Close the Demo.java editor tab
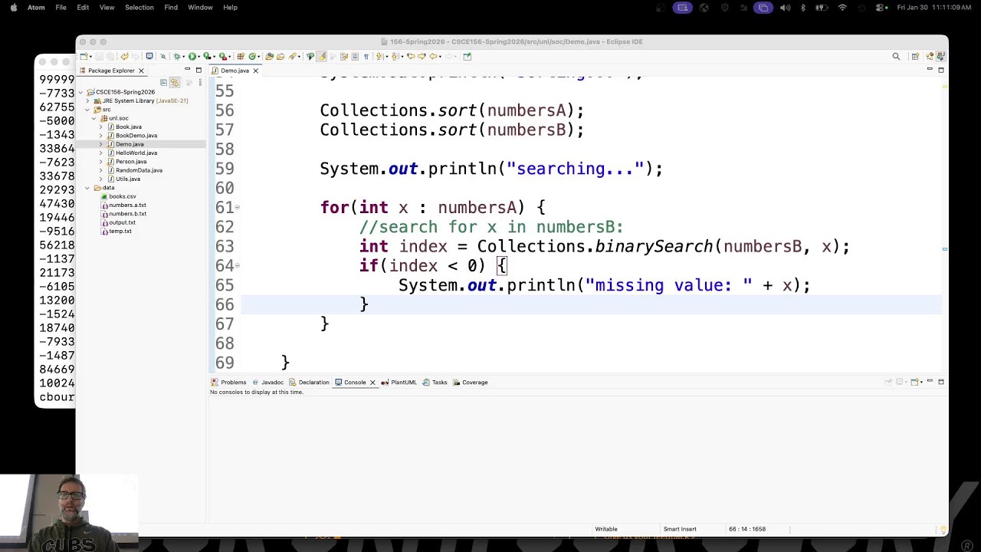The width and height of the screenshot is (981, 552). 256,71
